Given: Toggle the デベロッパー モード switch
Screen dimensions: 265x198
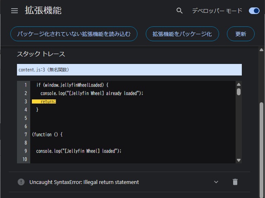Looking at the screenshot, I should click(253, 11).
